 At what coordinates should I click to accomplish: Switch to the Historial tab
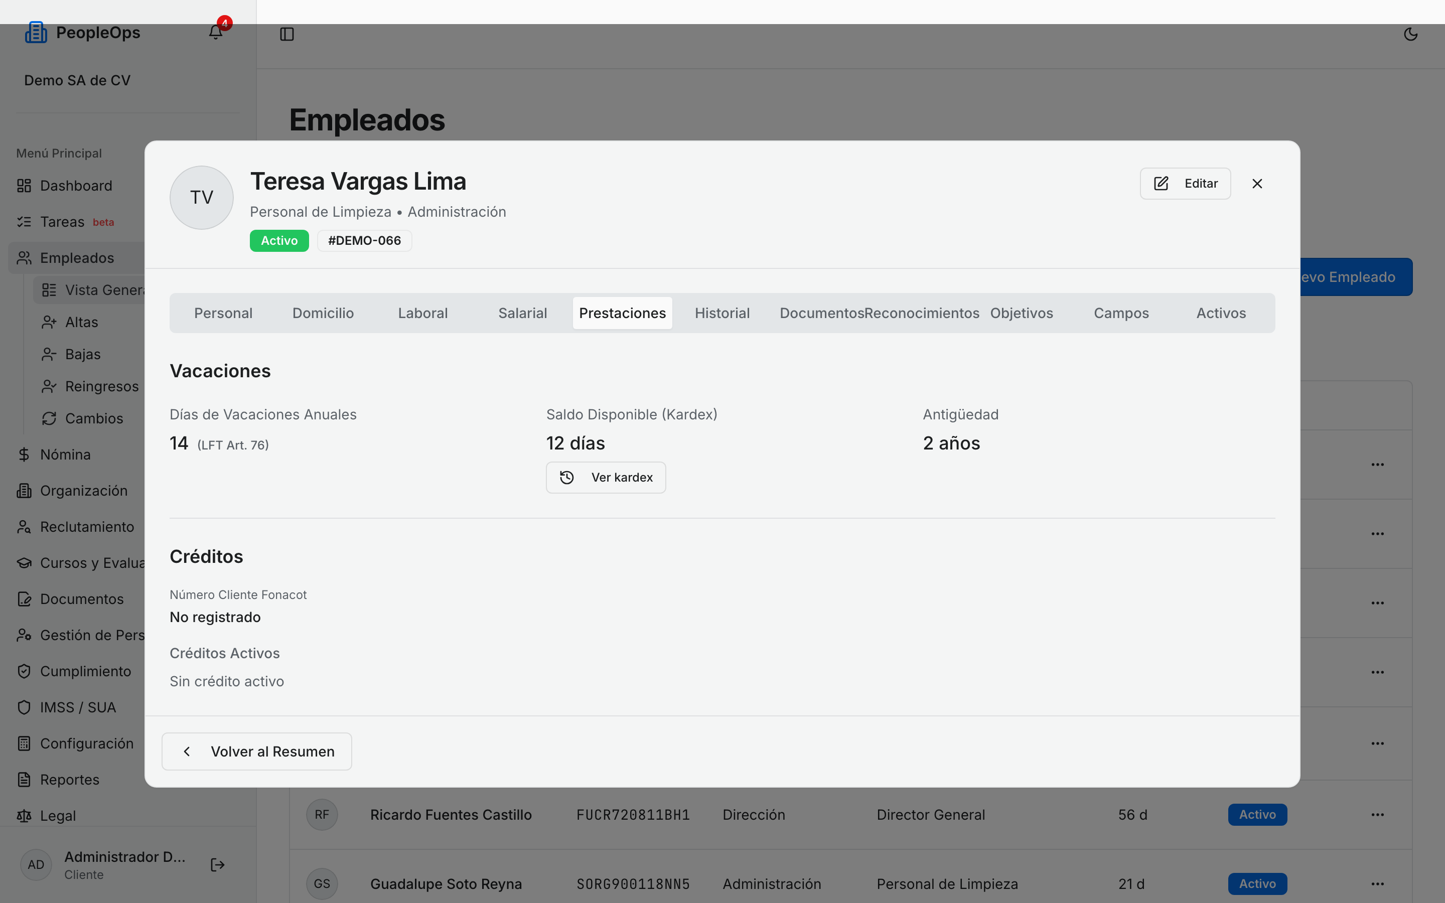[x=722, y=313]
